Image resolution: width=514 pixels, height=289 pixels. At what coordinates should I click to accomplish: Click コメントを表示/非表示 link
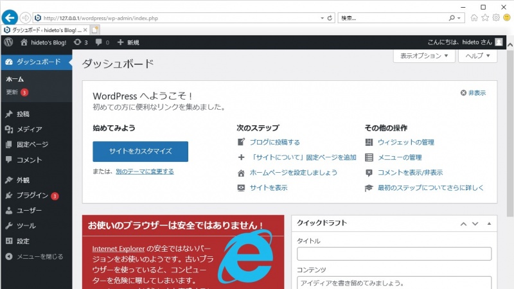coord(410,172)
